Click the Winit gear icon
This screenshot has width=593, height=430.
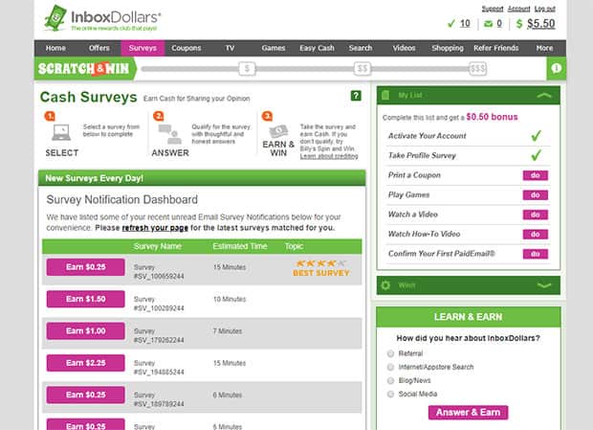coord(385,285)
